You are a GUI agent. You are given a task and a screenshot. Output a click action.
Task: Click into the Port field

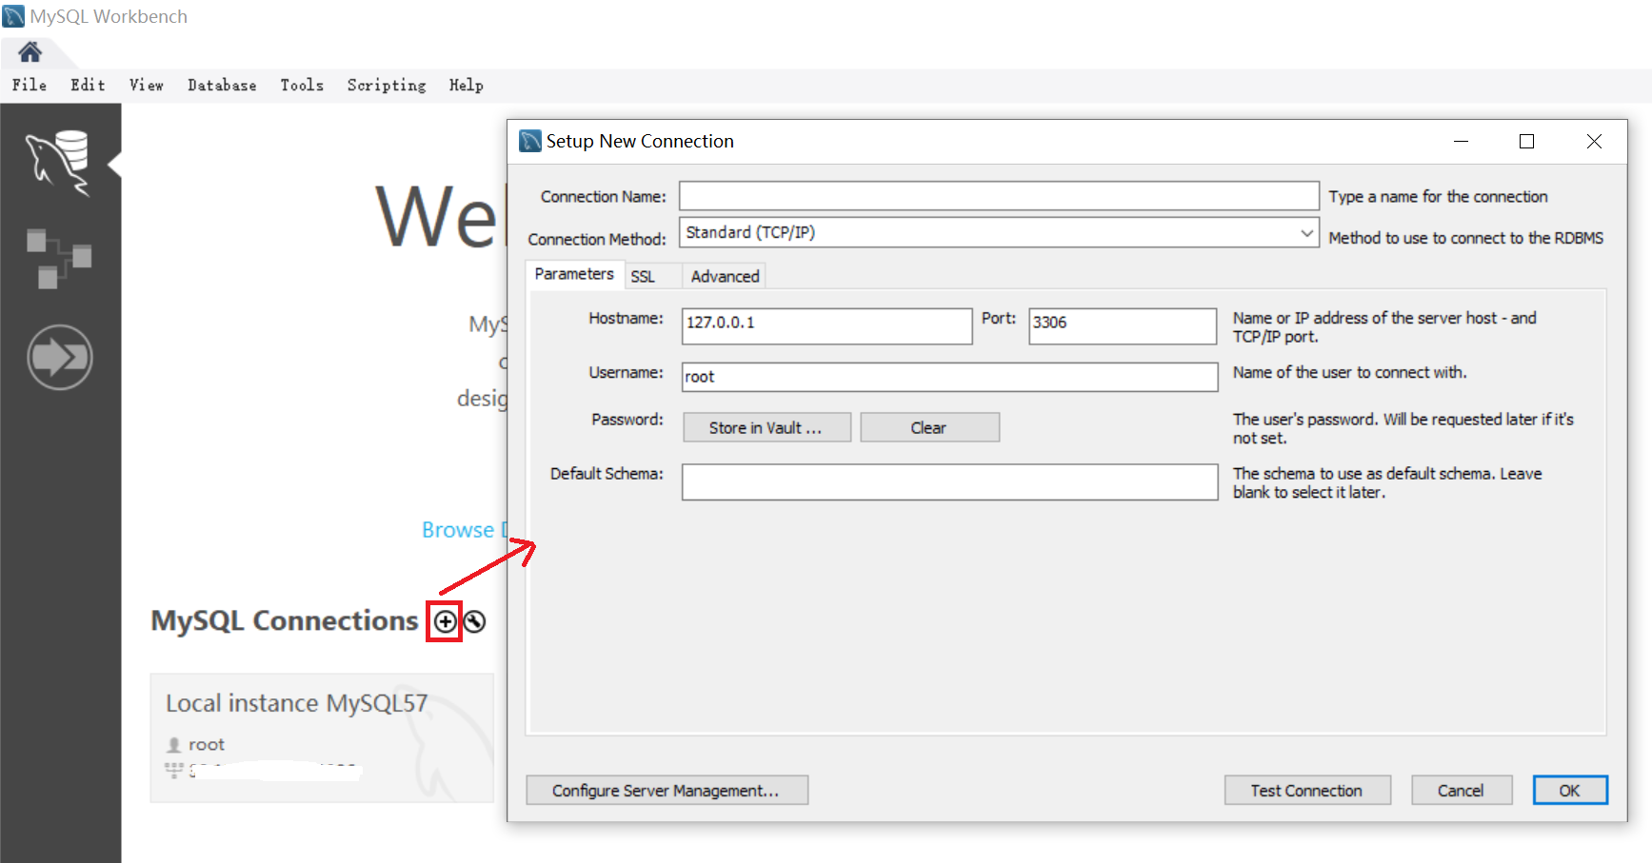(x=1123, y=325)
